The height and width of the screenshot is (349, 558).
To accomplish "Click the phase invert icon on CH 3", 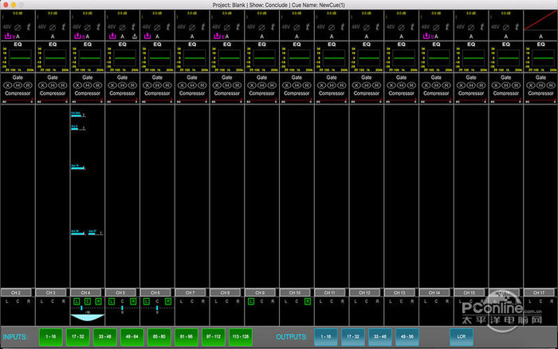I will tap(52, 26).
